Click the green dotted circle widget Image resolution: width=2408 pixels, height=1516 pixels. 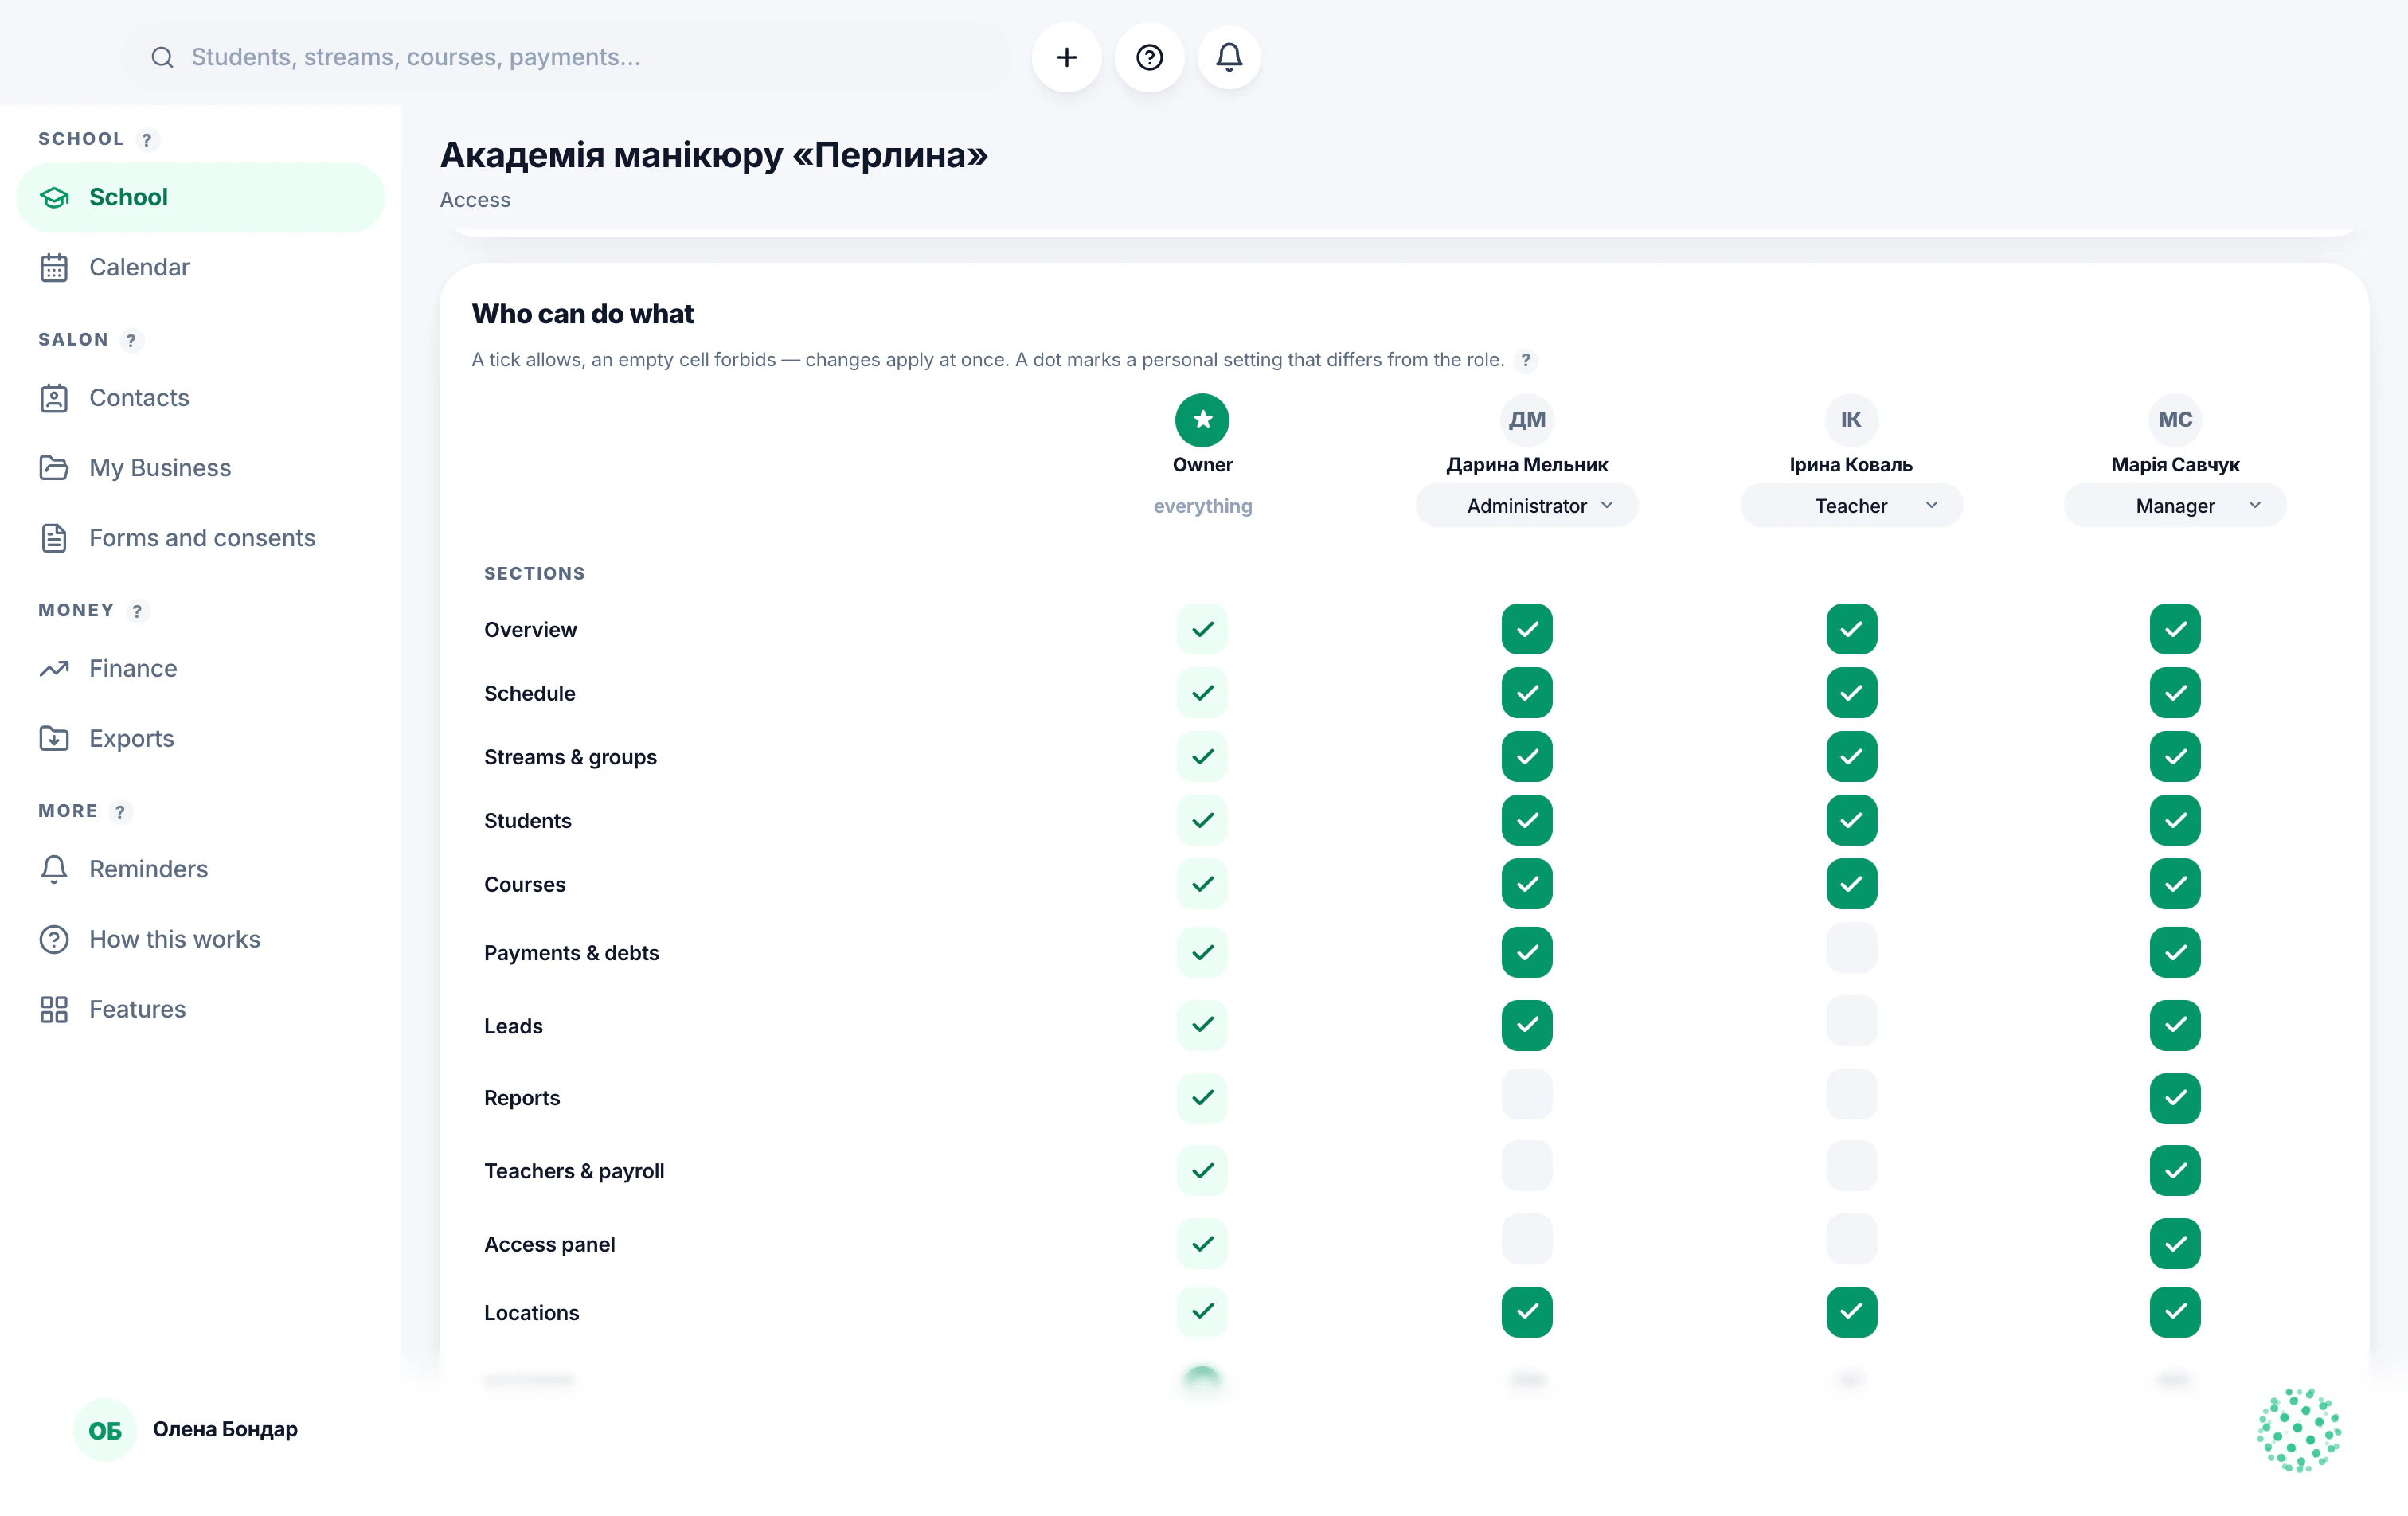click(x=2298, y=1429)
